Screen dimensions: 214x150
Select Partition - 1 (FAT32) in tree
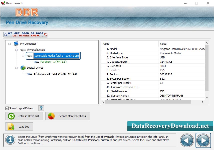pos(53,62)
